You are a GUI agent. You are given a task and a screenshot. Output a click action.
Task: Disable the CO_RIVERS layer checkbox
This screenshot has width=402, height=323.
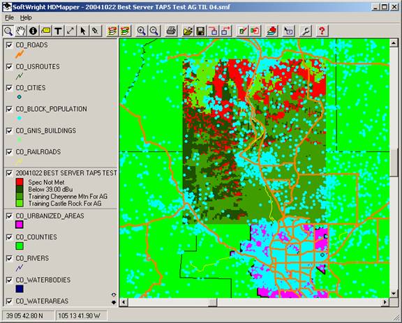tap(9, 258)
